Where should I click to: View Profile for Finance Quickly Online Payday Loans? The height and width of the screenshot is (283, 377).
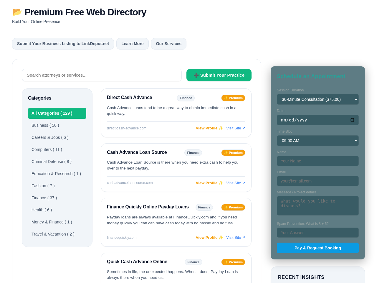click(x=209, y=238)
